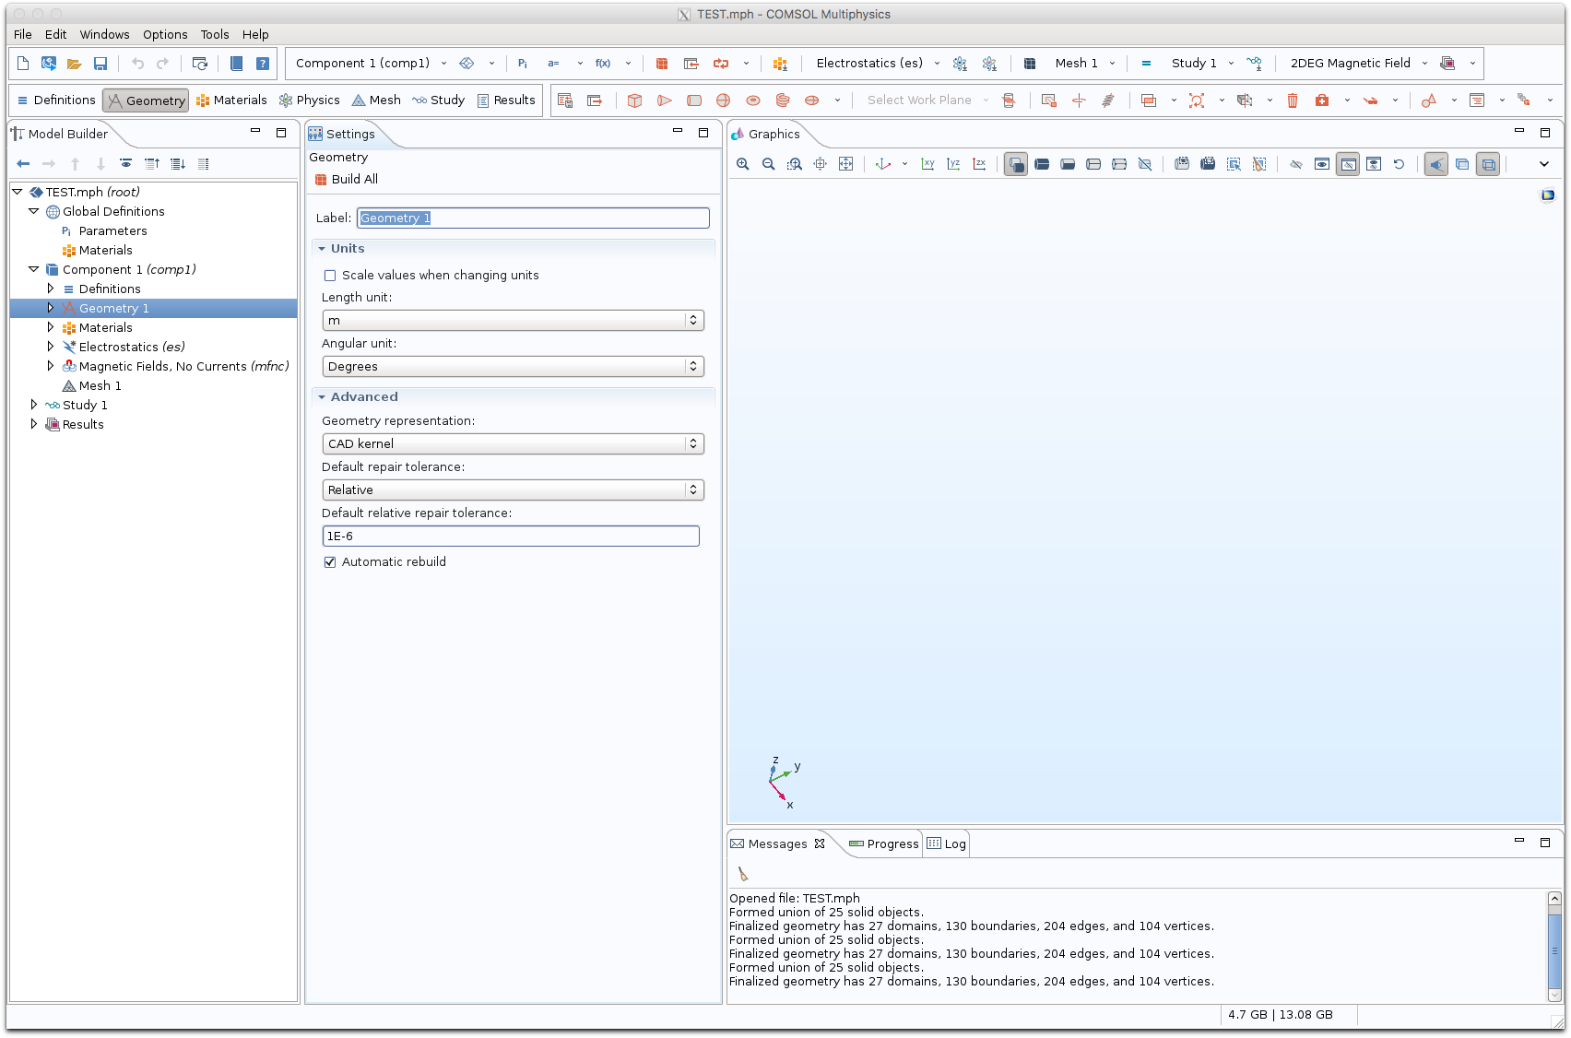Select Parameters in the Model Builder tree
Image resolution: width=1571 pixels, height=1038 pixels.
pos(112,230)
